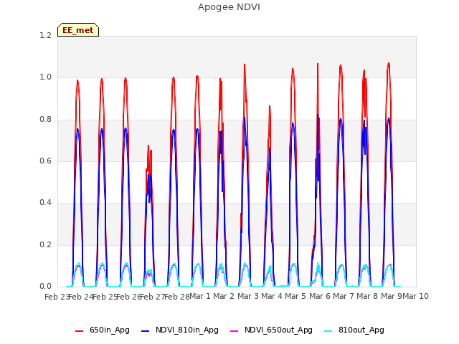Viewport: 459px width, 344px height.
Task: Click the Mar 6 x-axis label
Action: (320, 296)
